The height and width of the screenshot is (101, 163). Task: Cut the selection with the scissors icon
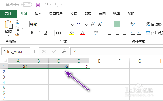tap(17, 22)
